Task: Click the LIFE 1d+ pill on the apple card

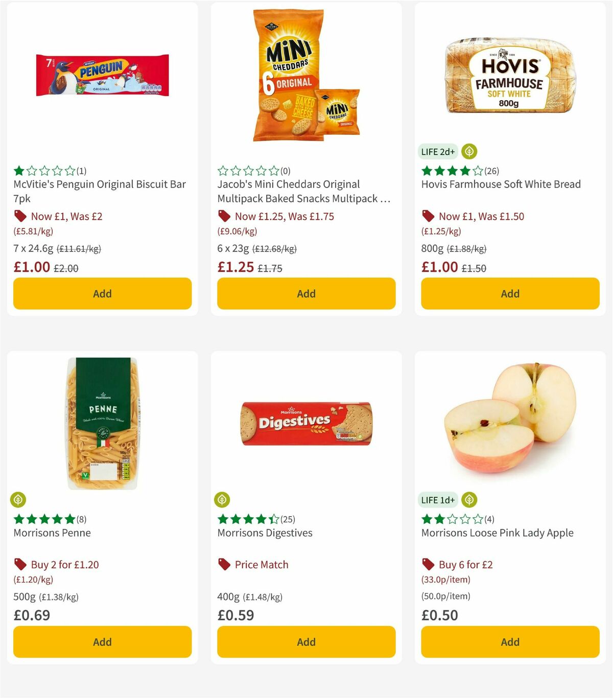Action: coord(438,500)
